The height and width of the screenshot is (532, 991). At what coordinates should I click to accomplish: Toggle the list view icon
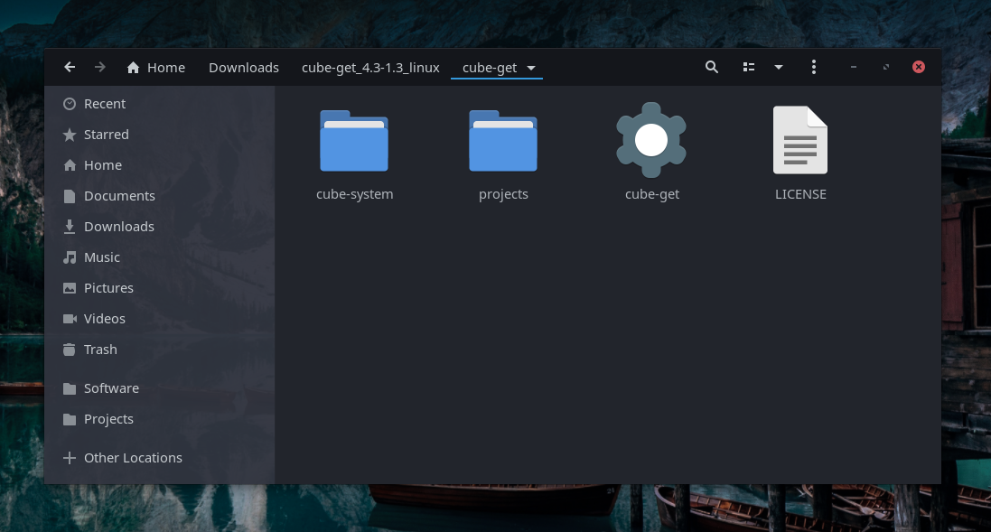point(748,68)
